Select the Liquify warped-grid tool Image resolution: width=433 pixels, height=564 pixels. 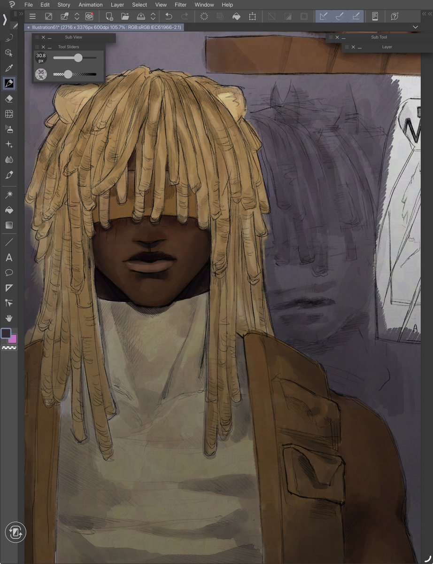point(9,114)
